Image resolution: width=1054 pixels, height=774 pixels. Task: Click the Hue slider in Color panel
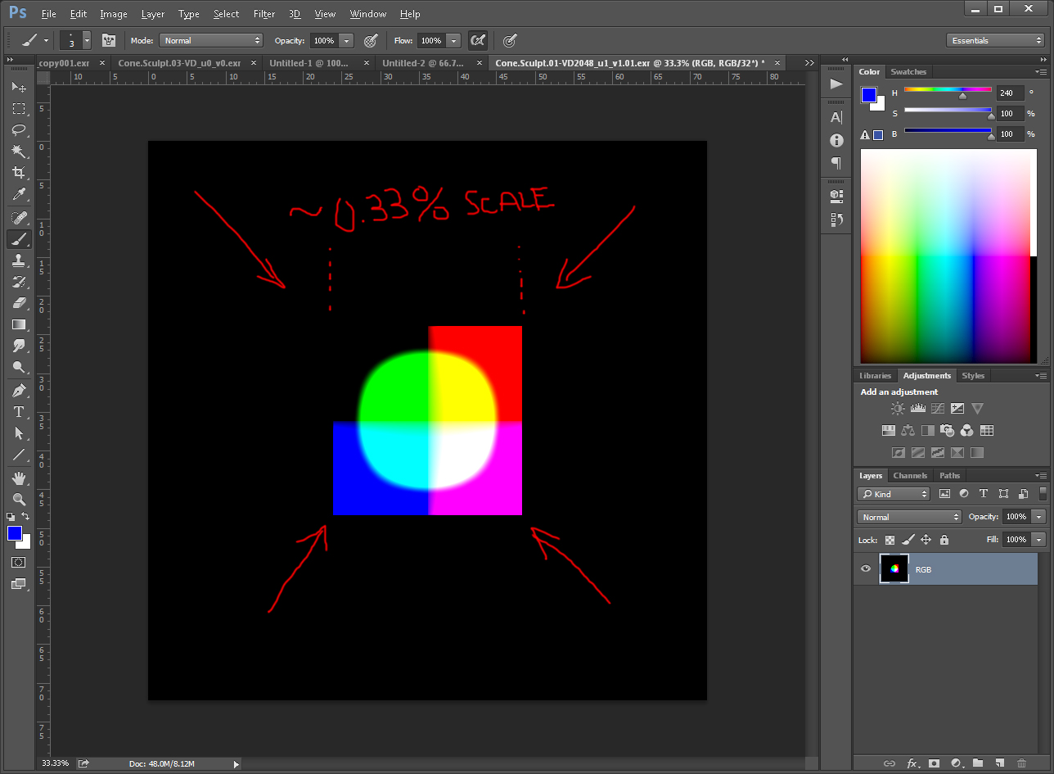coord(948,90)
